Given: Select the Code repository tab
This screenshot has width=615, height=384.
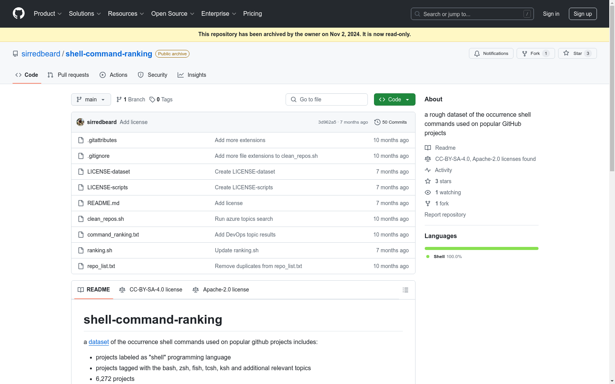Looking at the screenshot, I should 27,75.
